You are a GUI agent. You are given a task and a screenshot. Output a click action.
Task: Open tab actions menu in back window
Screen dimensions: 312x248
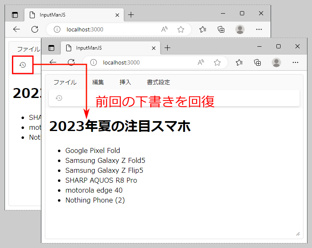pos(15,15)
